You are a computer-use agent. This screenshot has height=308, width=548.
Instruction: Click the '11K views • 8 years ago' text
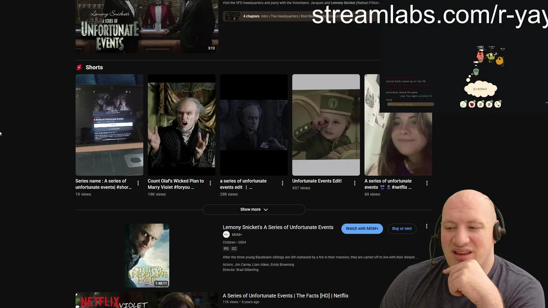pyautogui.click(x=241, y=302)
